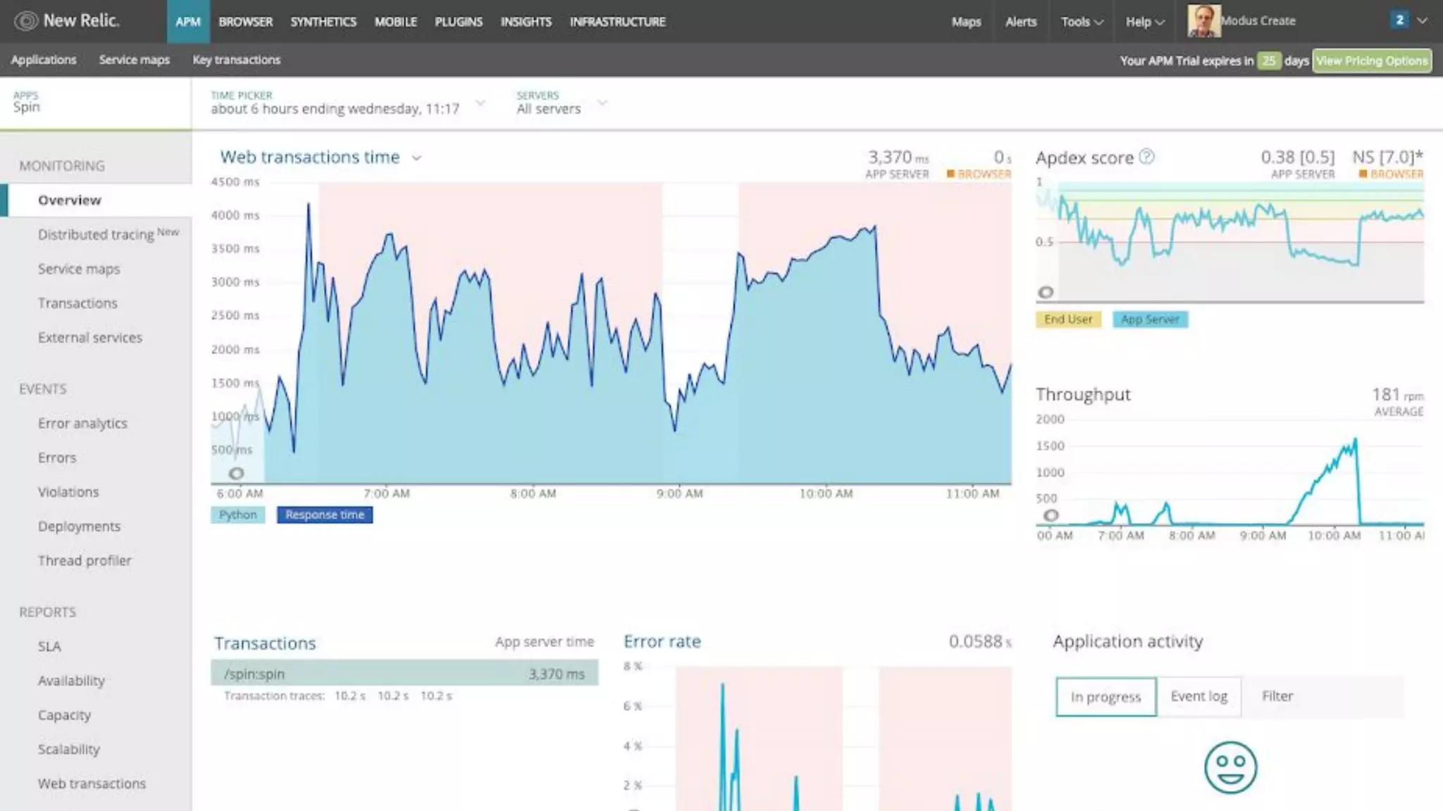The image size is (1443, 811).
Task: Switch to the Browser top navigation tab
Action: (245, 22)
